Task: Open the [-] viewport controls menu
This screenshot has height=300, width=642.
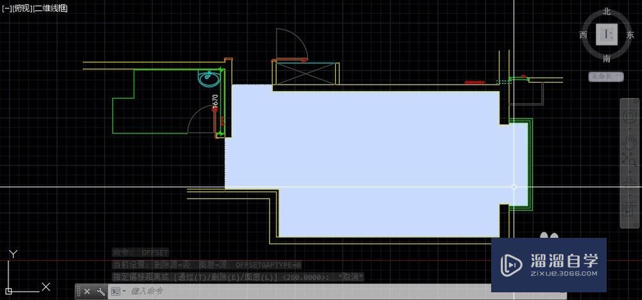Action: [6, 8]
